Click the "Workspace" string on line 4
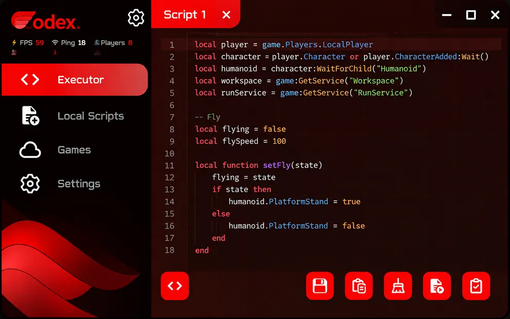 click(374, 81)
